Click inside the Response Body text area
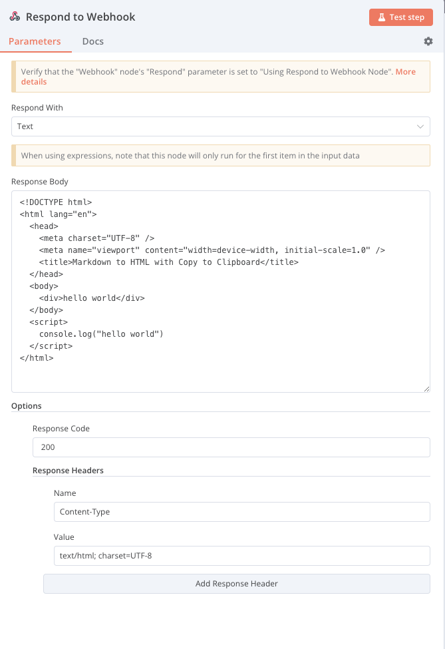445x649 pixels. (220, 292)
